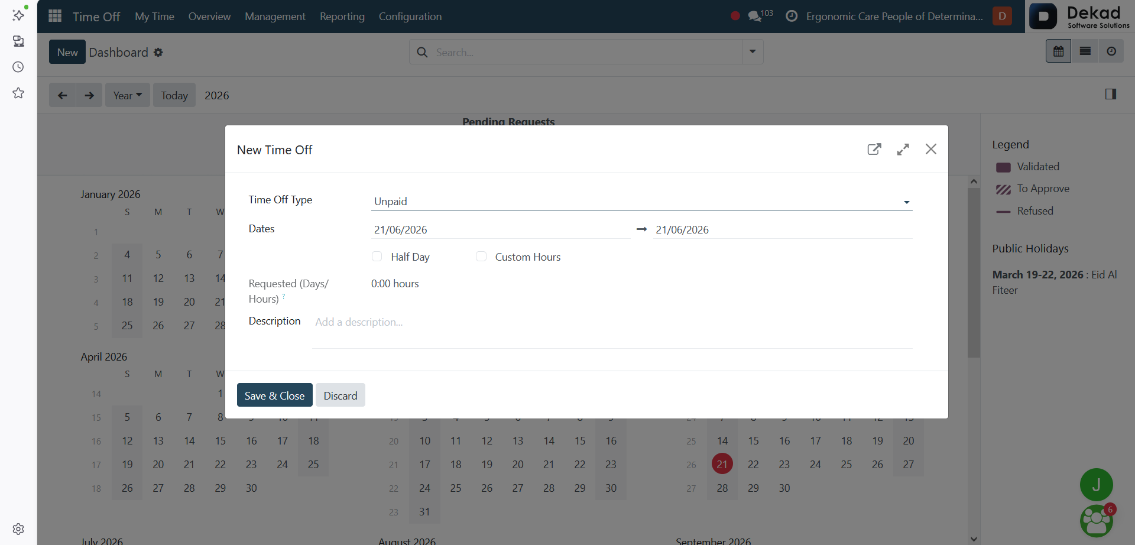
Task: Click the Eid Al Fiteer public holiday entry
Action: (1055, 283)
